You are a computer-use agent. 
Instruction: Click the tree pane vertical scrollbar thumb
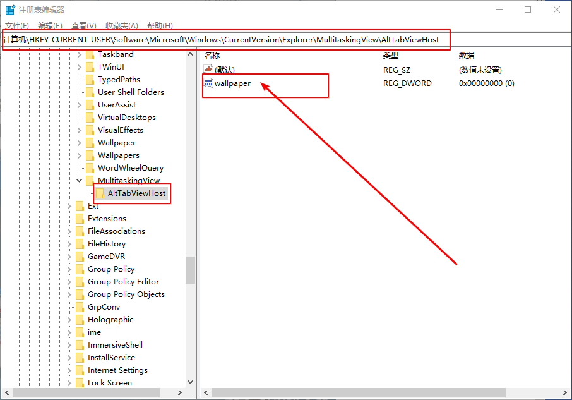point(190,270)
